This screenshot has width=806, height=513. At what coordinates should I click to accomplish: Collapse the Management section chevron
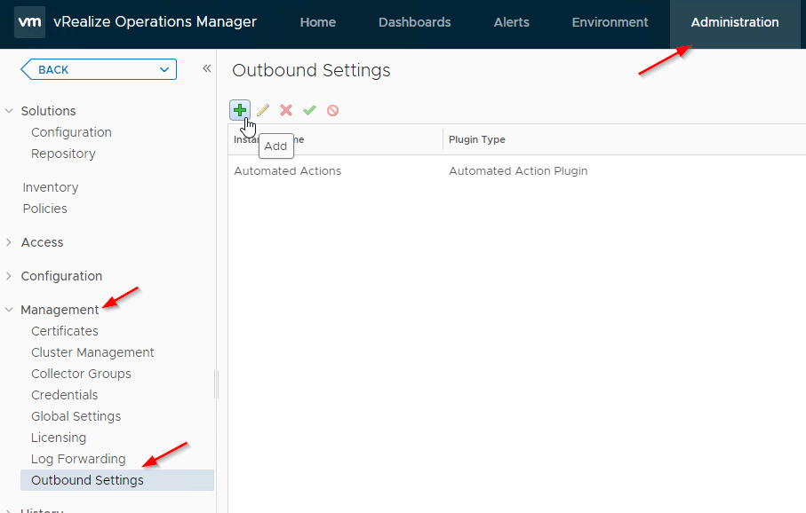[x=9, y=310]
